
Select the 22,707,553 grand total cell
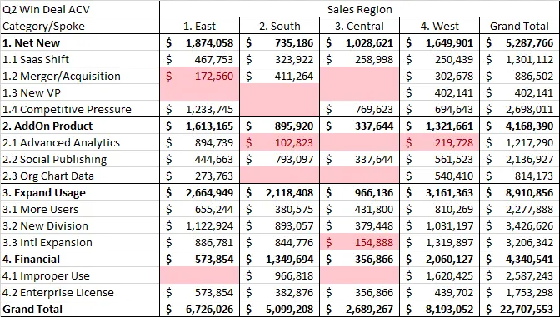pos(520,309)
